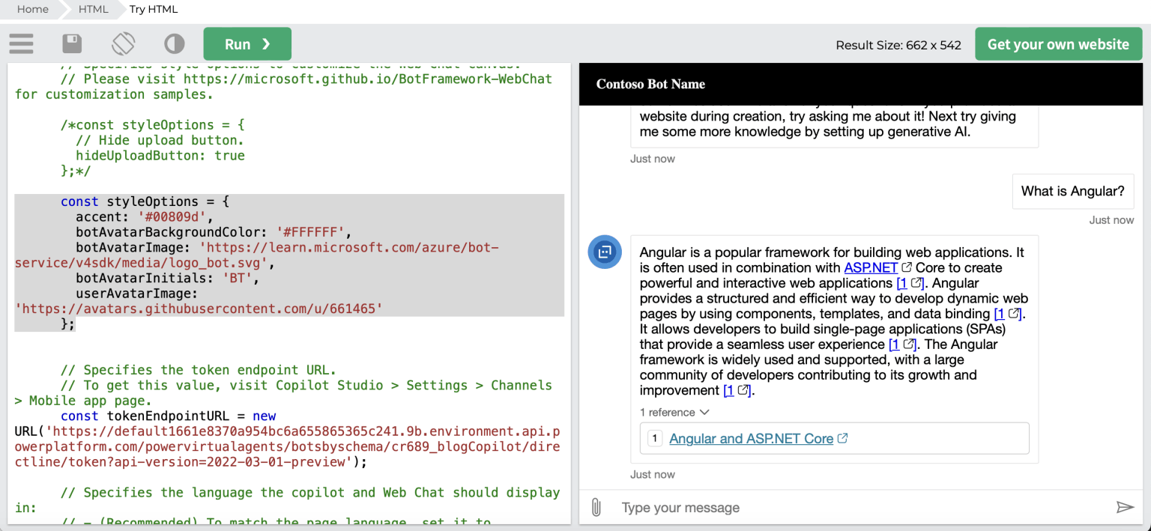The height and width of the screenshot is (531, 1151).
Task: Click the Contoso Bot Name header
Action: coord(650,84)
